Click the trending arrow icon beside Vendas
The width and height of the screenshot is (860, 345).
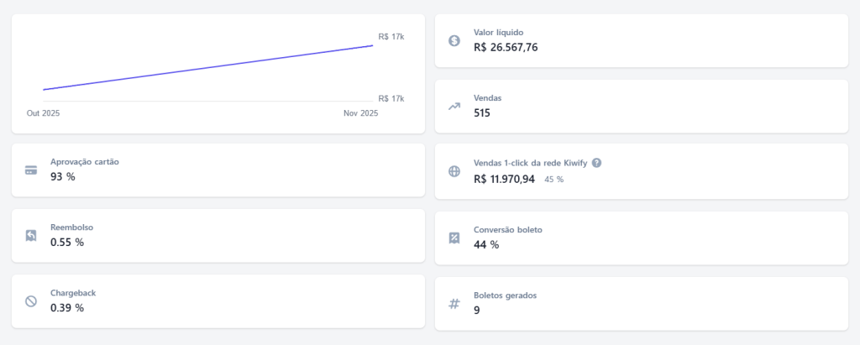click(x=454, y=106)
